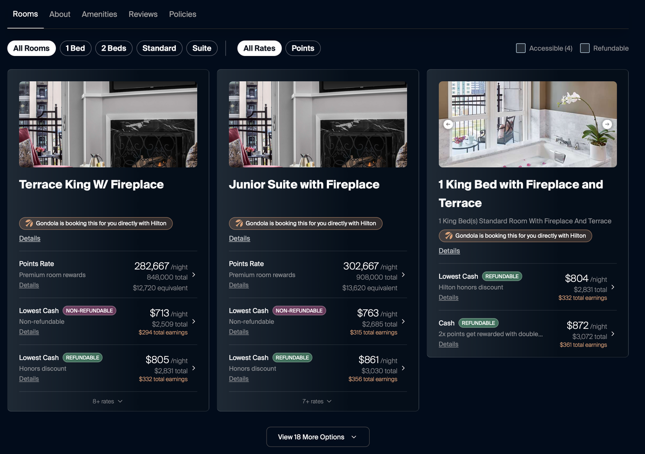The image size is (645, 454).
Task: Enable the Refundable checkbox
Action: point(585,48)
